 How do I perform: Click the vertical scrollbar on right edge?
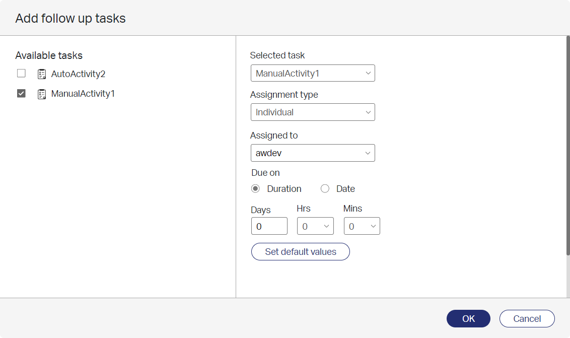(x=568, y=146)
